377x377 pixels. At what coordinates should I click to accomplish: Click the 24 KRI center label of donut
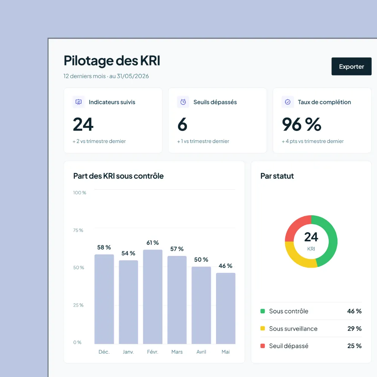(x=311, y=241)
